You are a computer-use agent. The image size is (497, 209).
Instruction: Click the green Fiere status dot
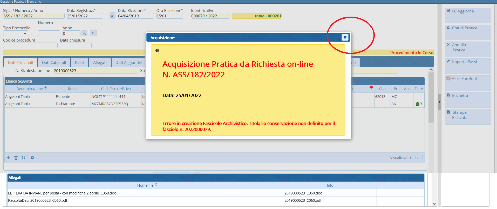417,104
